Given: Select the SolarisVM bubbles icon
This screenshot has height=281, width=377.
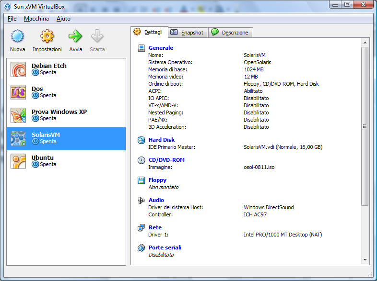Looking at the screenshot, I should pos(18,138).
